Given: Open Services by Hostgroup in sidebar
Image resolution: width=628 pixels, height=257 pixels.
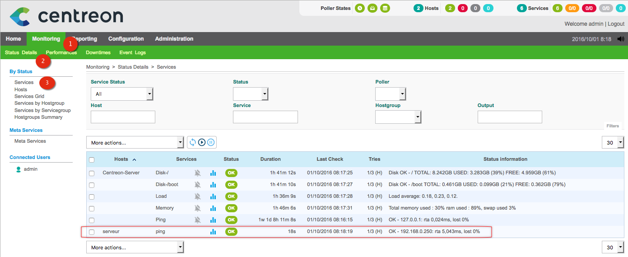Looking at the screenshot, I should (39, 103).
